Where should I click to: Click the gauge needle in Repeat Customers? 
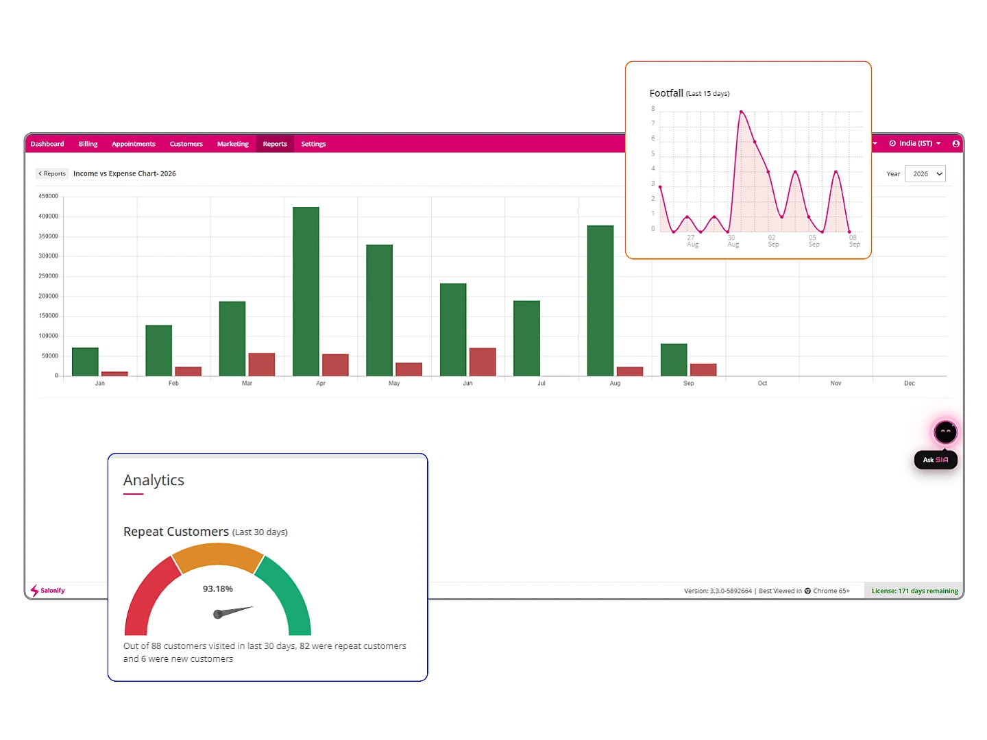(x=233, y=611)
